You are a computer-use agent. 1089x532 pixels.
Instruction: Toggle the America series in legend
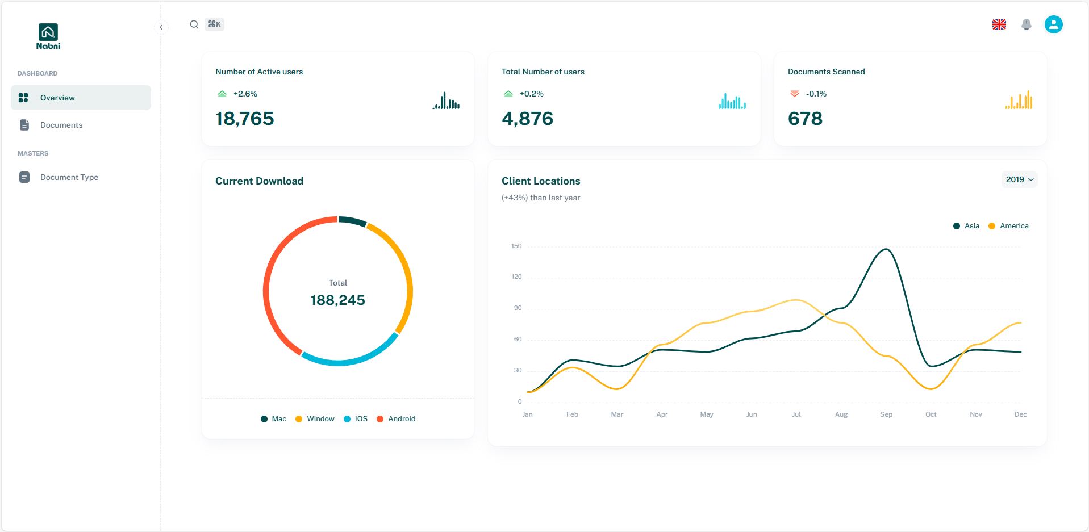click(1008, 226)
